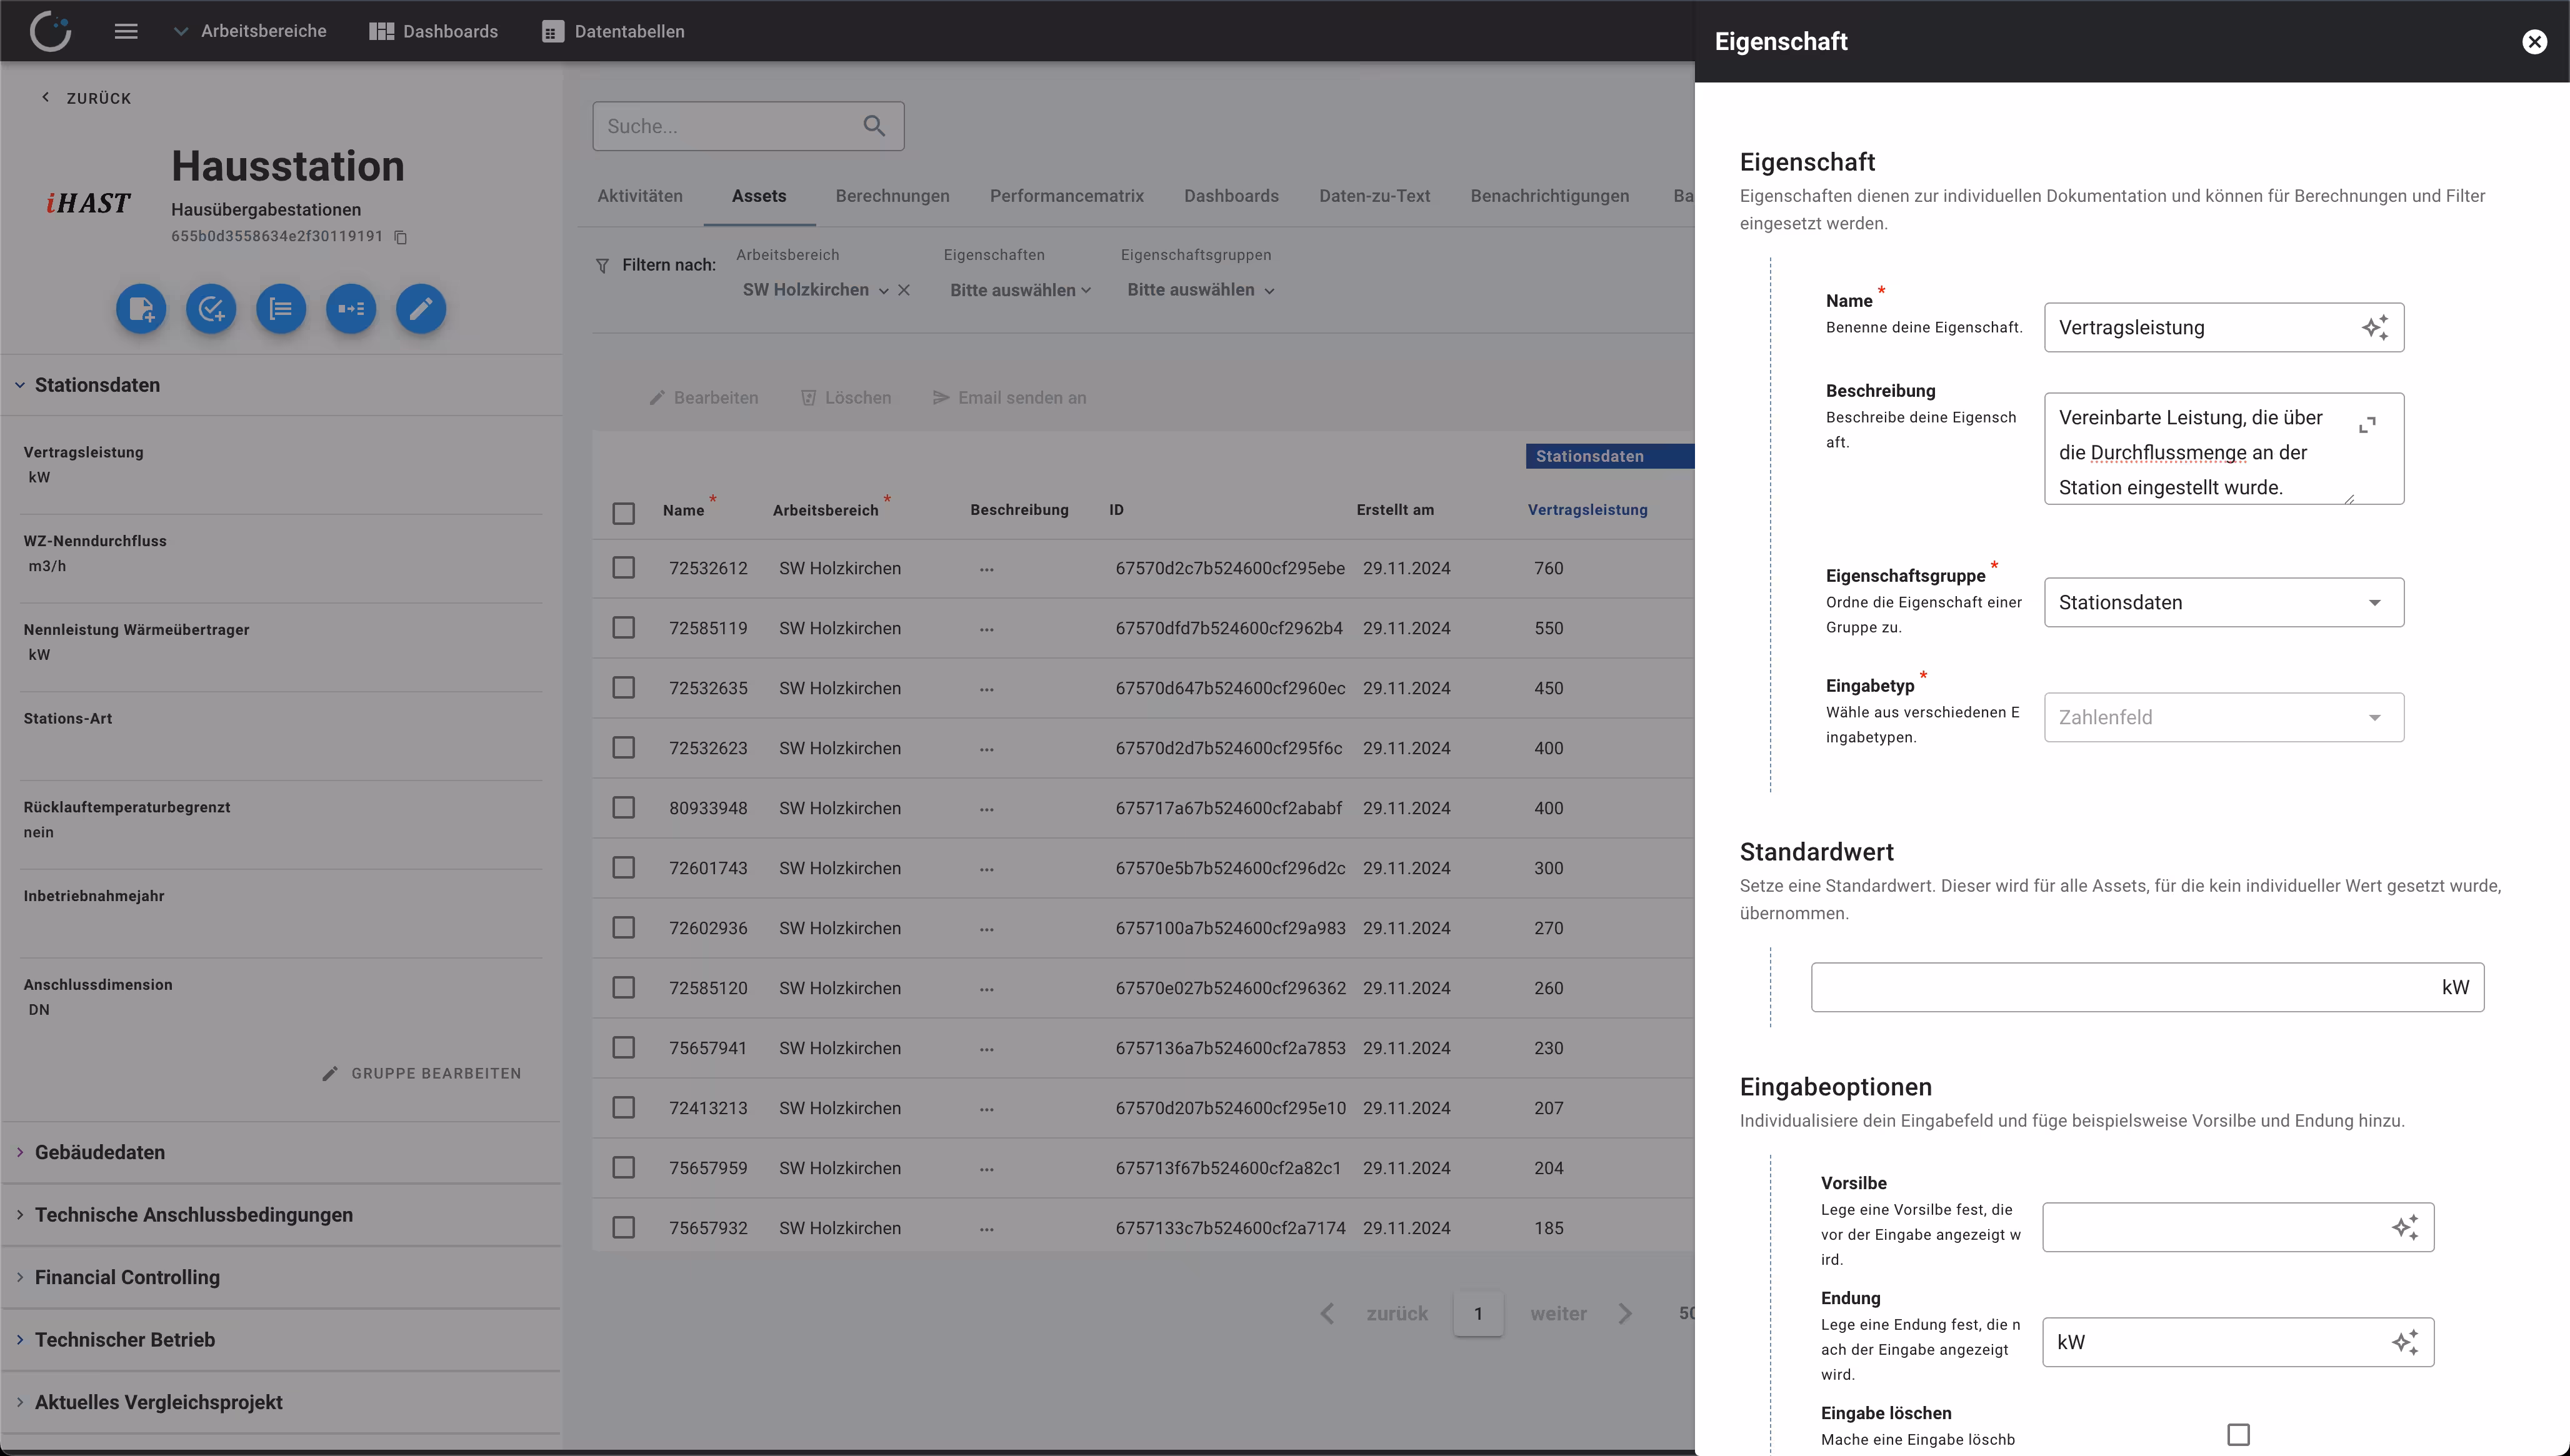Click the Löschen button above the table
Screen dimensions: 2570x1456
846,398
